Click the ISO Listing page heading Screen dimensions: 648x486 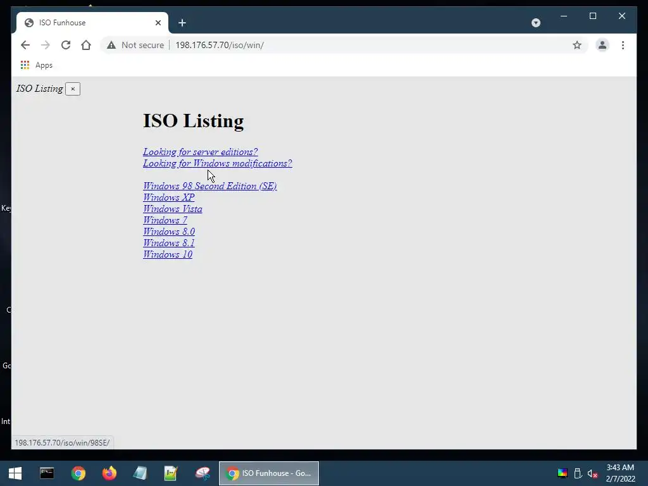point(194,121)
